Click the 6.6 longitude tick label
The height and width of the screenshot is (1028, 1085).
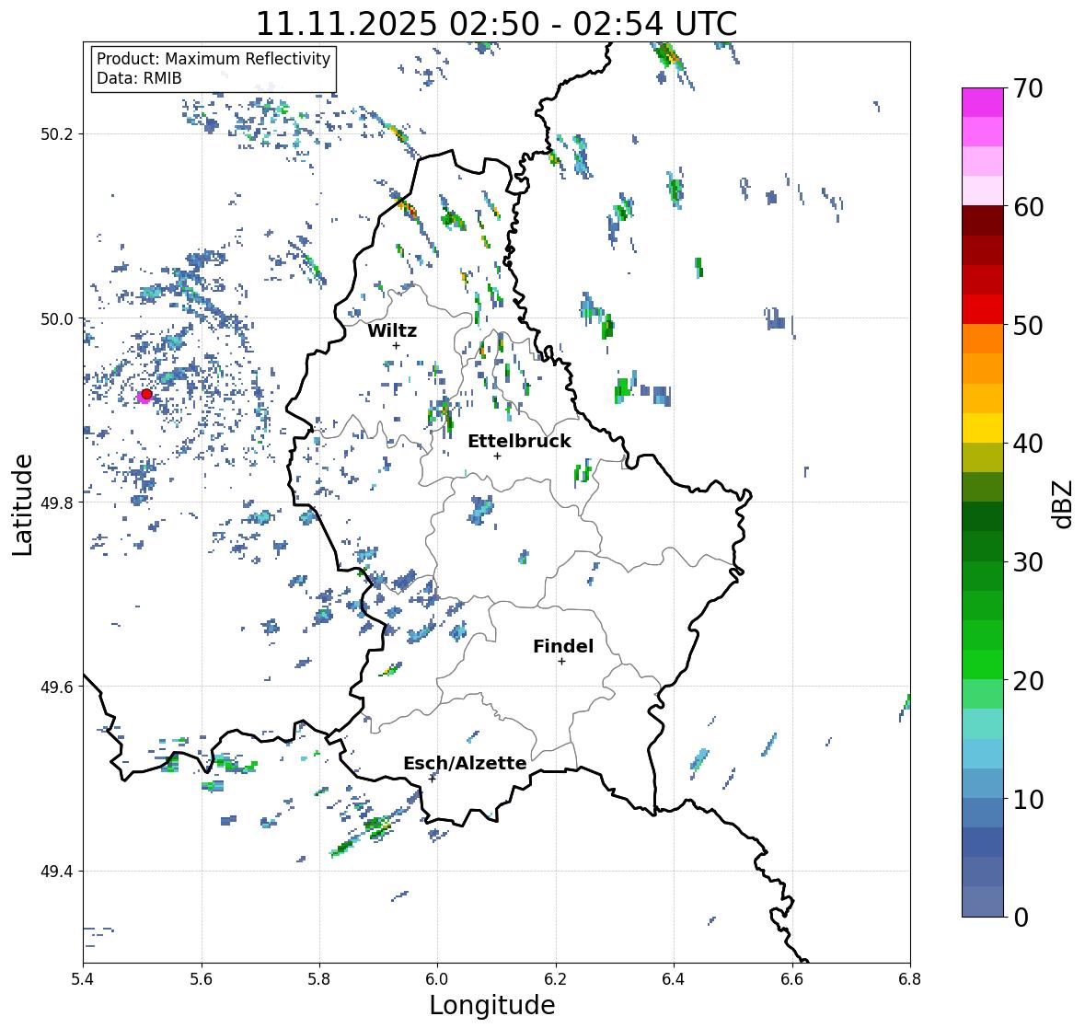click(x=792, y=979)
